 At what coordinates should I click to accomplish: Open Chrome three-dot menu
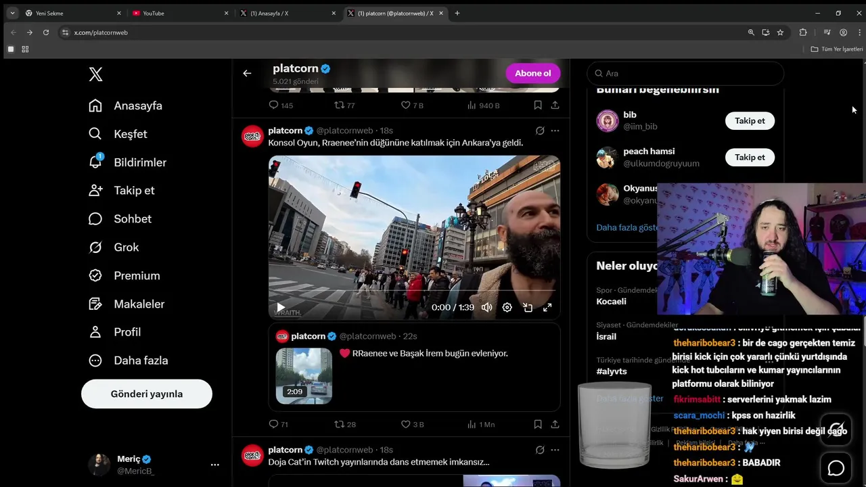(860, 32)
